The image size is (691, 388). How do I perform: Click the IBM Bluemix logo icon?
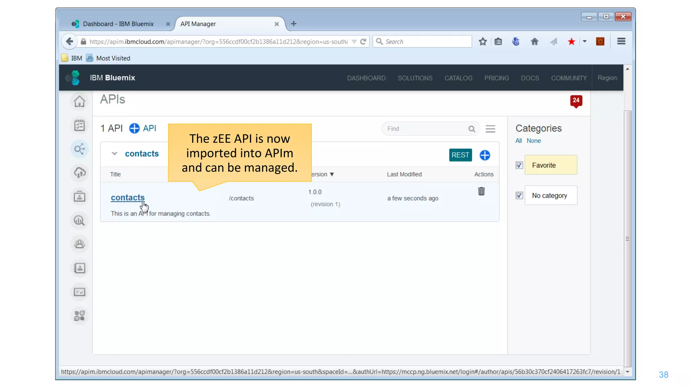(x=73, y=78)
